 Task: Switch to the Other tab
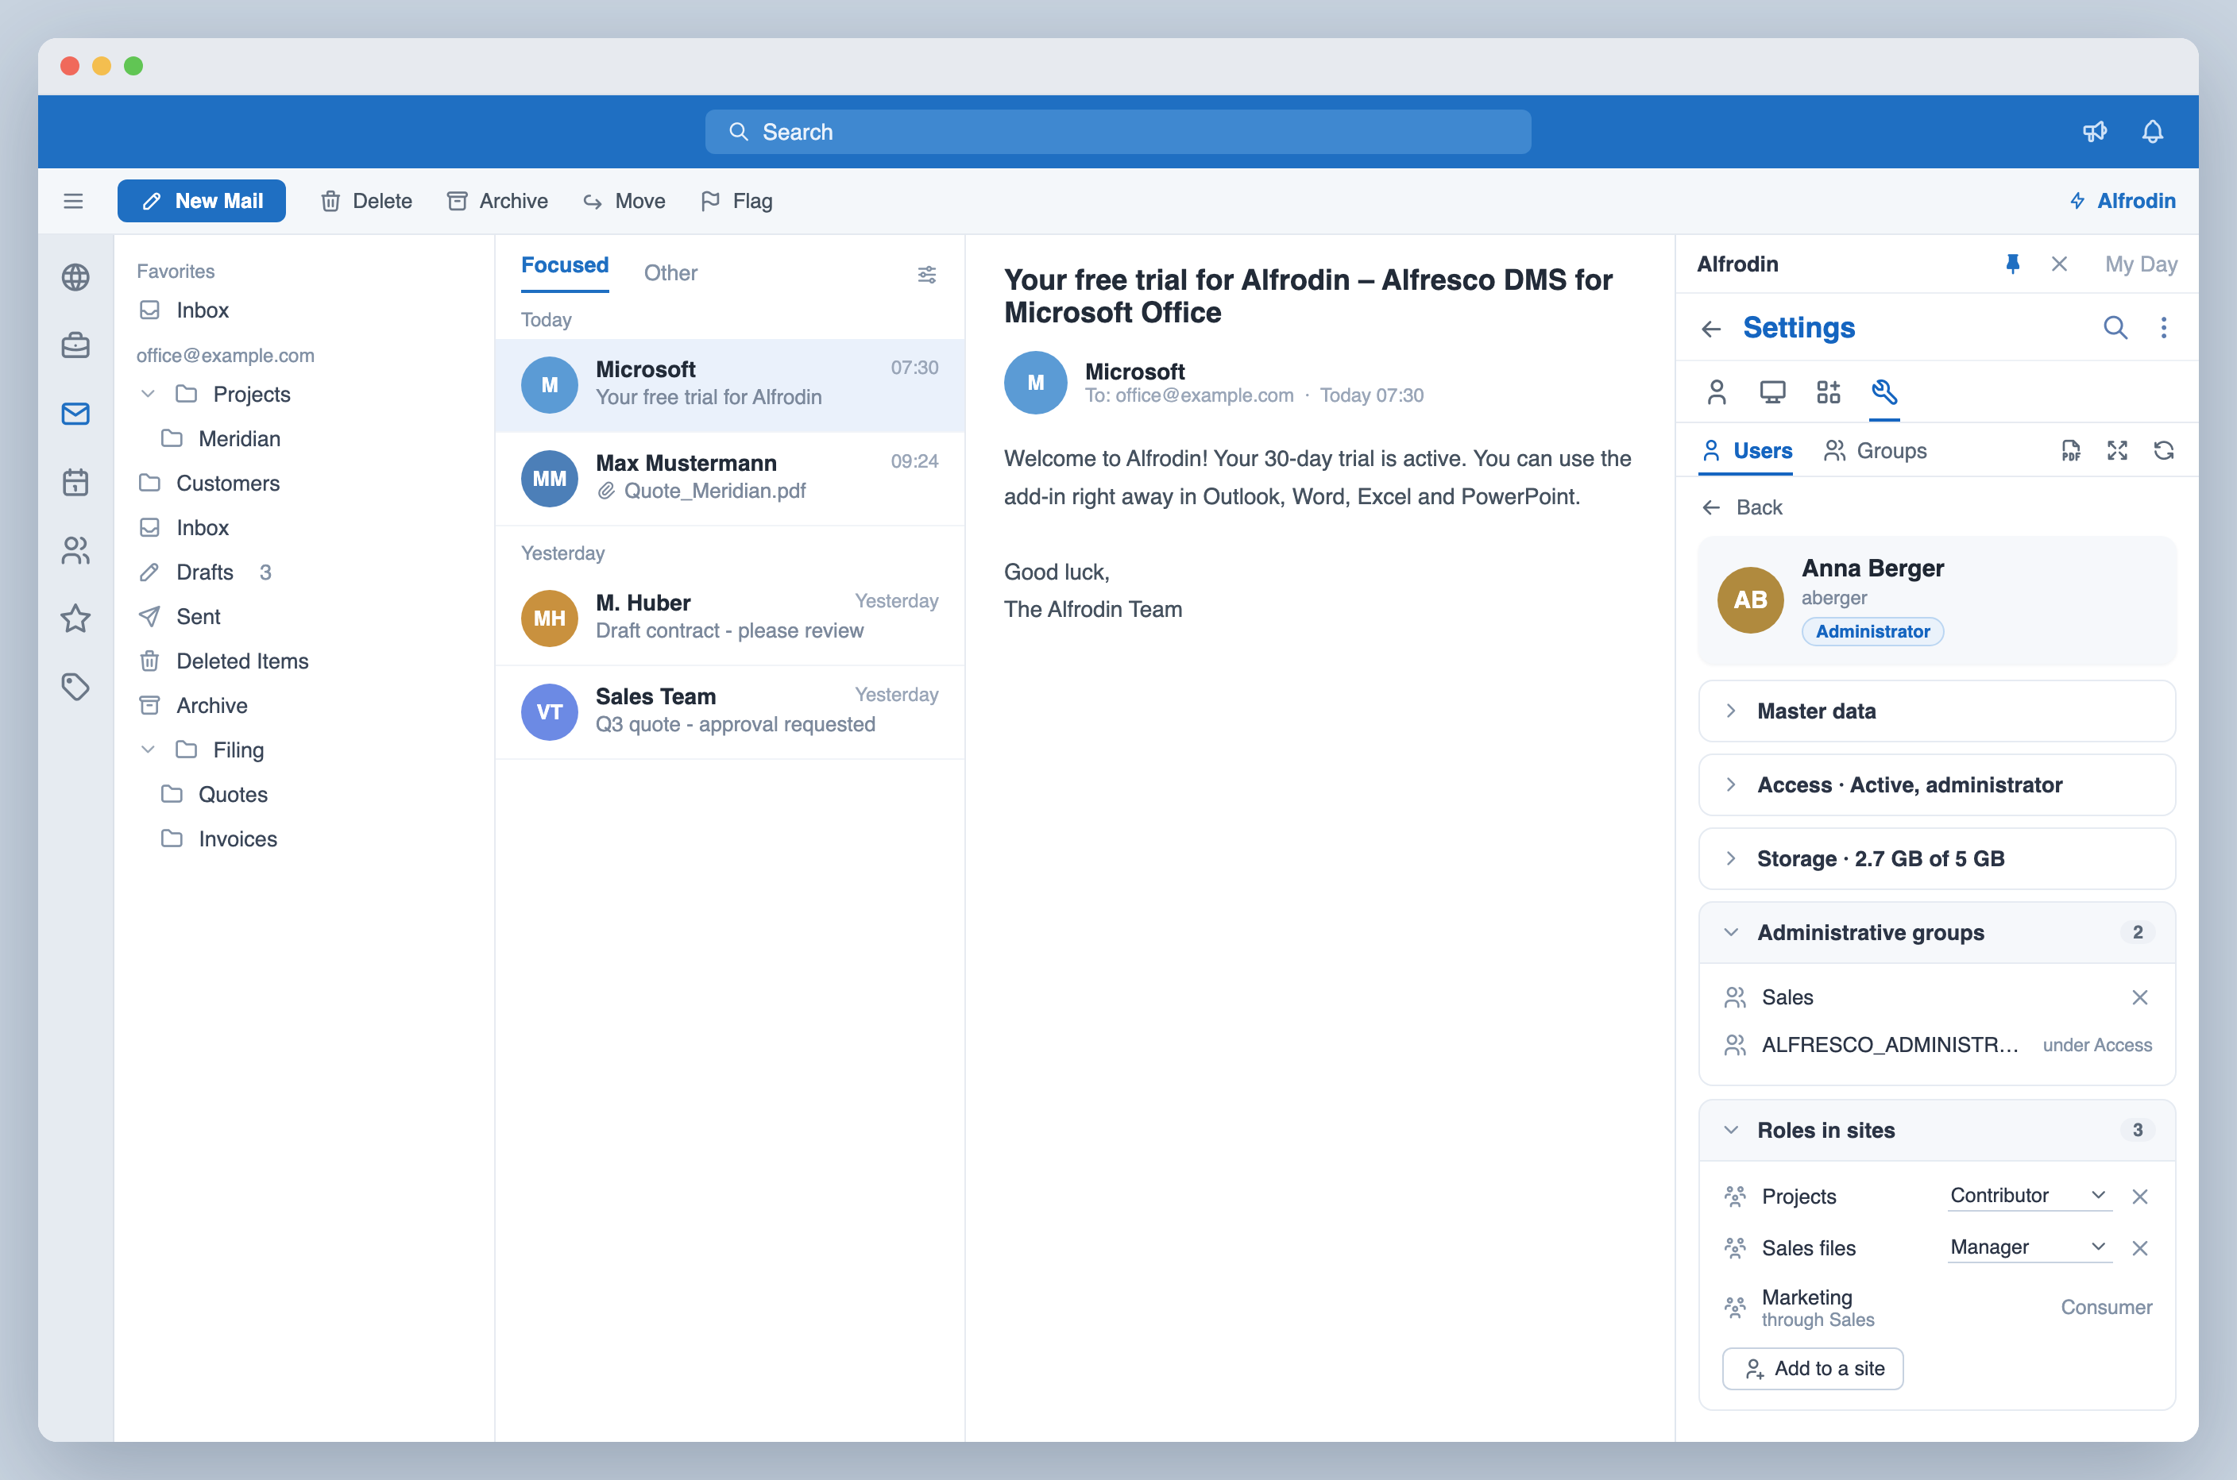coord(670,273)
